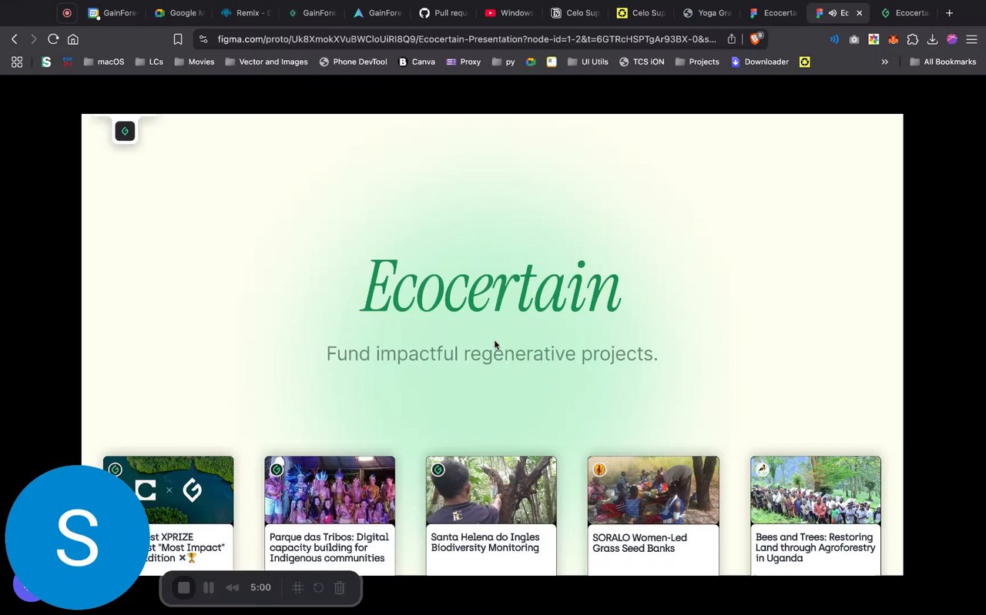Pause the recording with the pause button

[209, 588]
